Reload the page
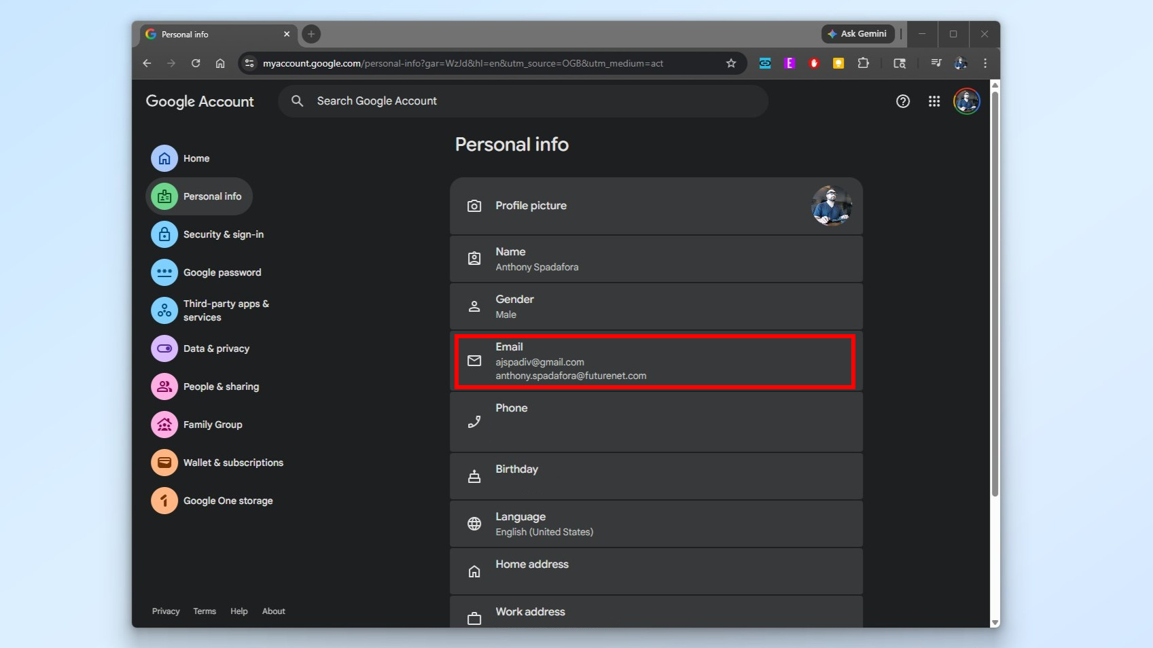Image resolution: width=1153 pixels, height=648 pixels. pyautogui.click(x=196, y=63)
